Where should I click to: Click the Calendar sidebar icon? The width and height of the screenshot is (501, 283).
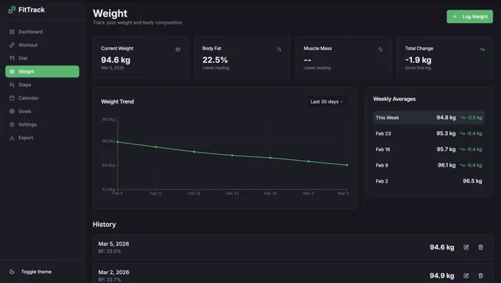12,98
